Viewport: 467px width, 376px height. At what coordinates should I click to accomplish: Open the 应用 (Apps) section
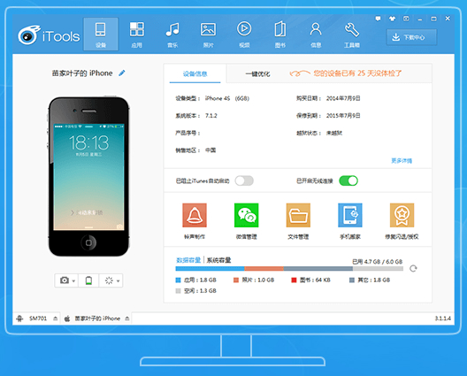coord(137,34)
